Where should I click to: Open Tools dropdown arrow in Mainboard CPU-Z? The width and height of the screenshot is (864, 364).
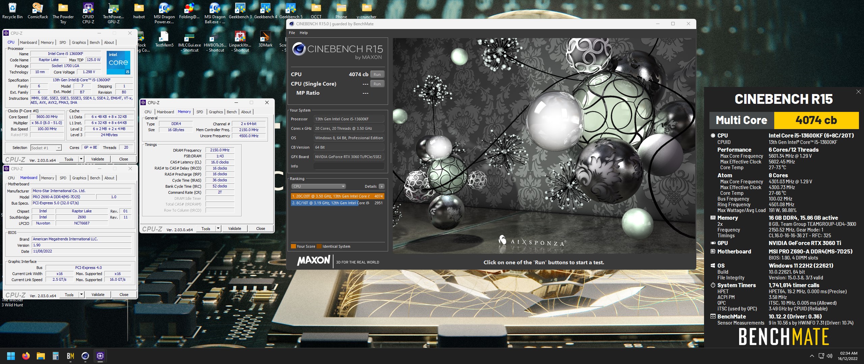pos(81,294)
